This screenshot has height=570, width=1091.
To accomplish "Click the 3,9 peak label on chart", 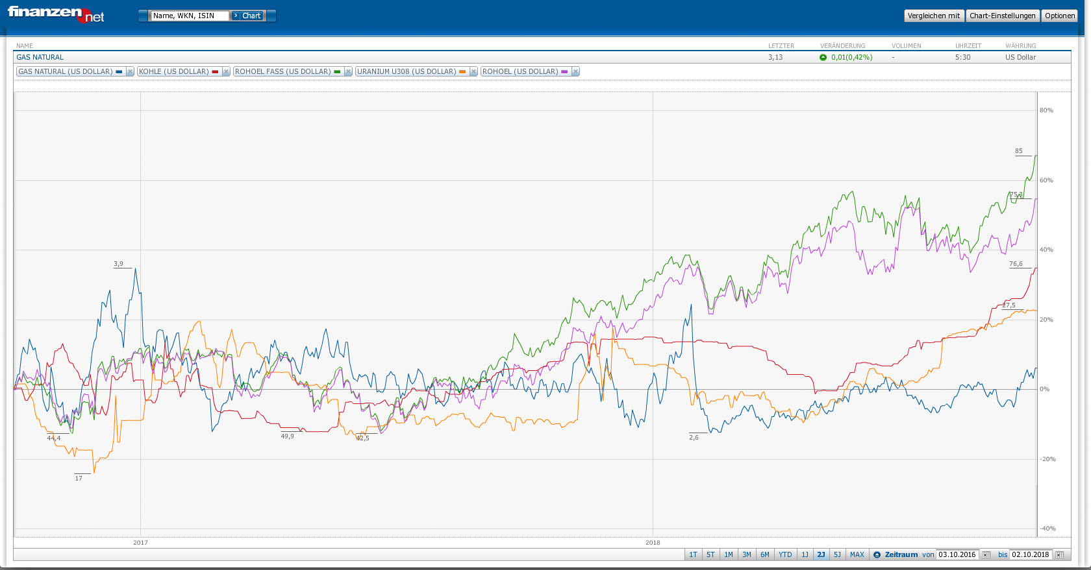I will (x=118, y=264).
